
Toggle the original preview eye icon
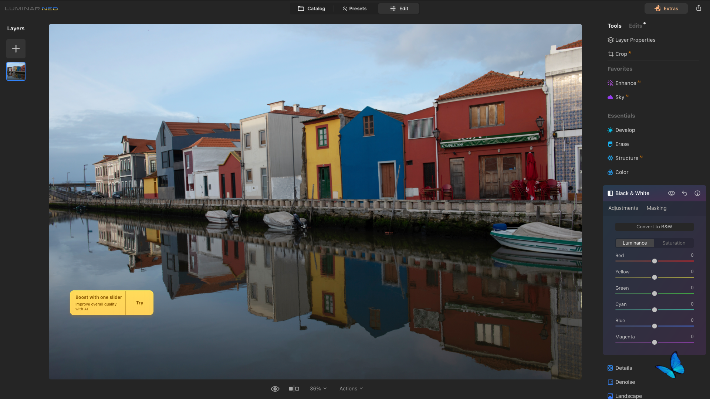[x=275, y=389]
